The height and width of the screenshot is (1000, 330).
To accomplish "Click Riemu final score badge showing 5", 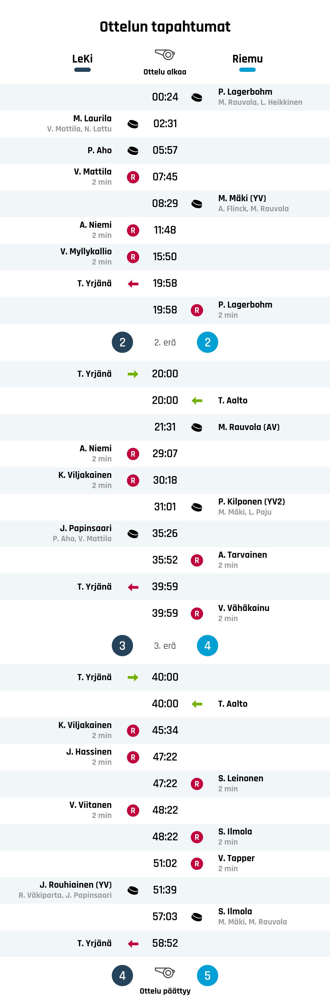I will point(207,976).
